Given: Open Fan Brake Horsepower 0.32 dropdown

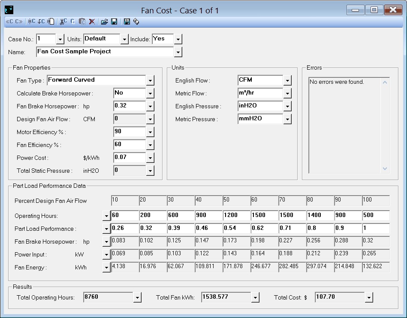Looking at the screenshot, I should [x=150, y=106].
